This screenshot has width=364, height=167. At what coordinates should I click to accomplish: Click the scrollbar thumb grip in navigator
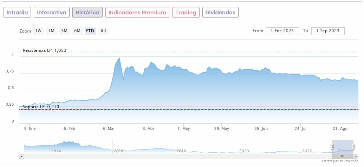(343, 156)
